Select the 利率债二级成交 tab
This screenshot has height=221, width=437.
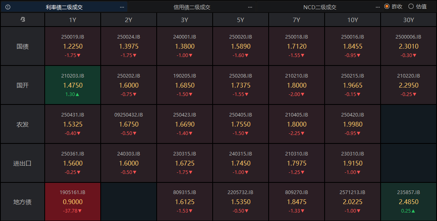click(64, 7)
